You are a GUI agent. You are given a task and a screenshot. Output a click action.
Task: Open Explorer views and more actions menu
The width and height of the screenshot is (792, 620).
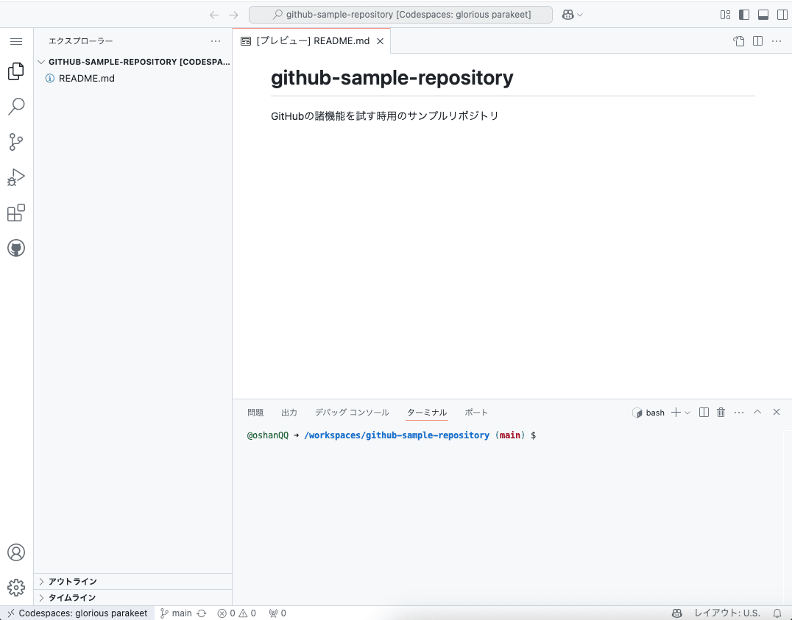coord(216,41)
